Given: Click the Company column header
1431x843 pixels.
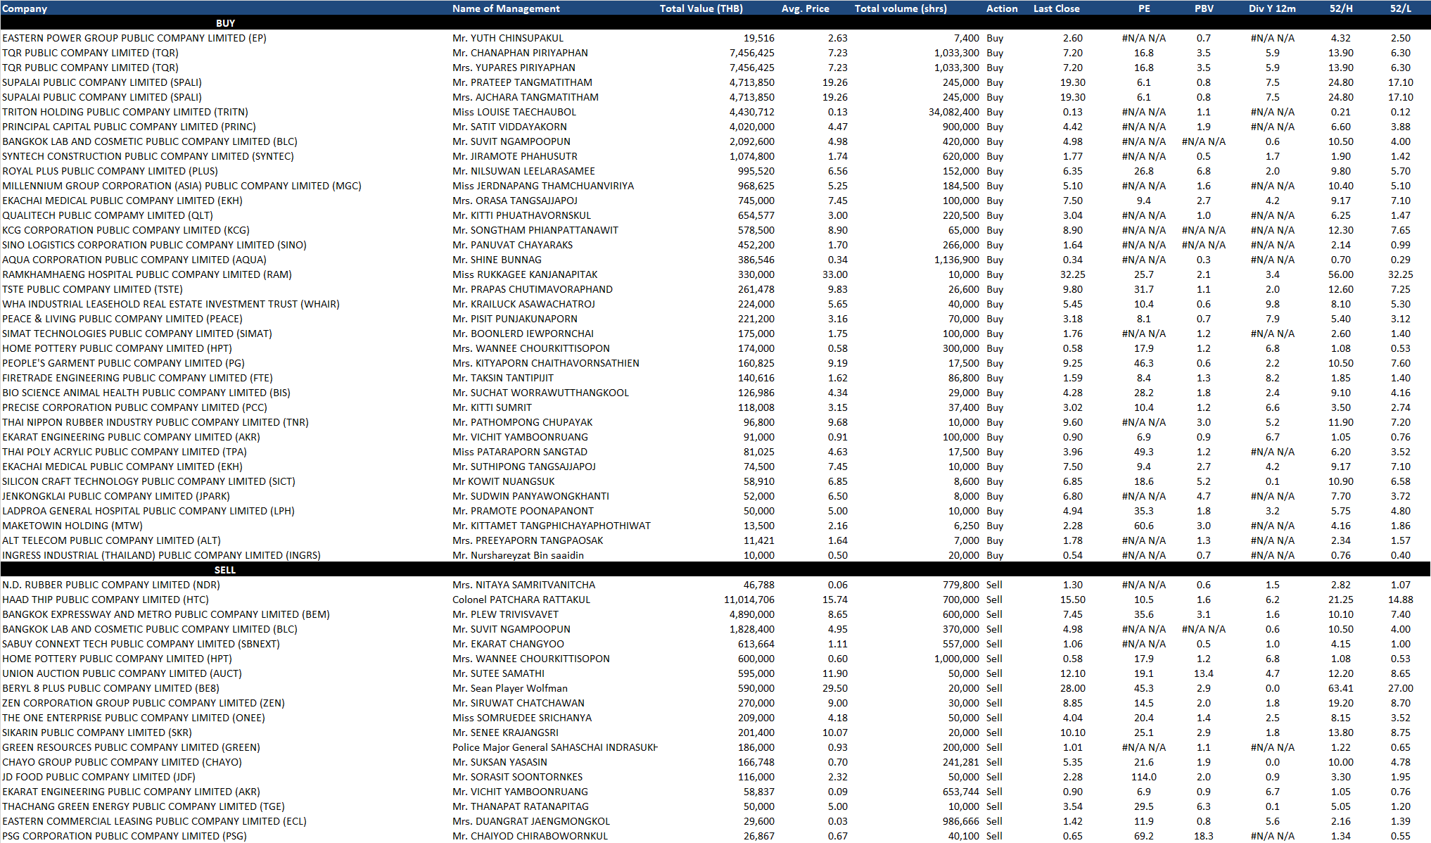Looking at the screenshot, I should coord(25,8).
